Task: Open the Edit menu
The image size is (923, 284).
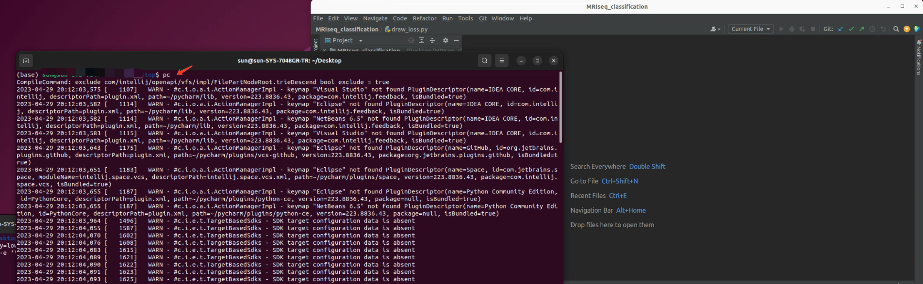Action: point(333,18)
